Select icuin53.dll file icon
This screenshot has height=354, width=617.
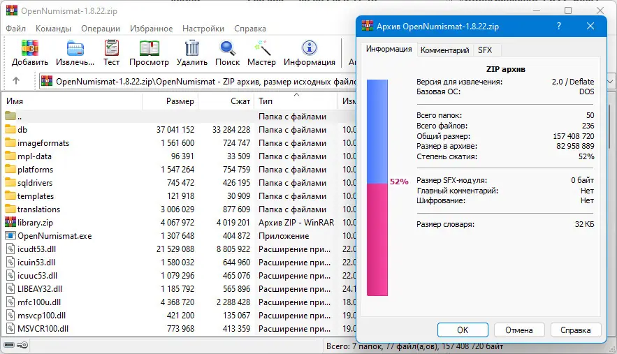click(10, 263)
